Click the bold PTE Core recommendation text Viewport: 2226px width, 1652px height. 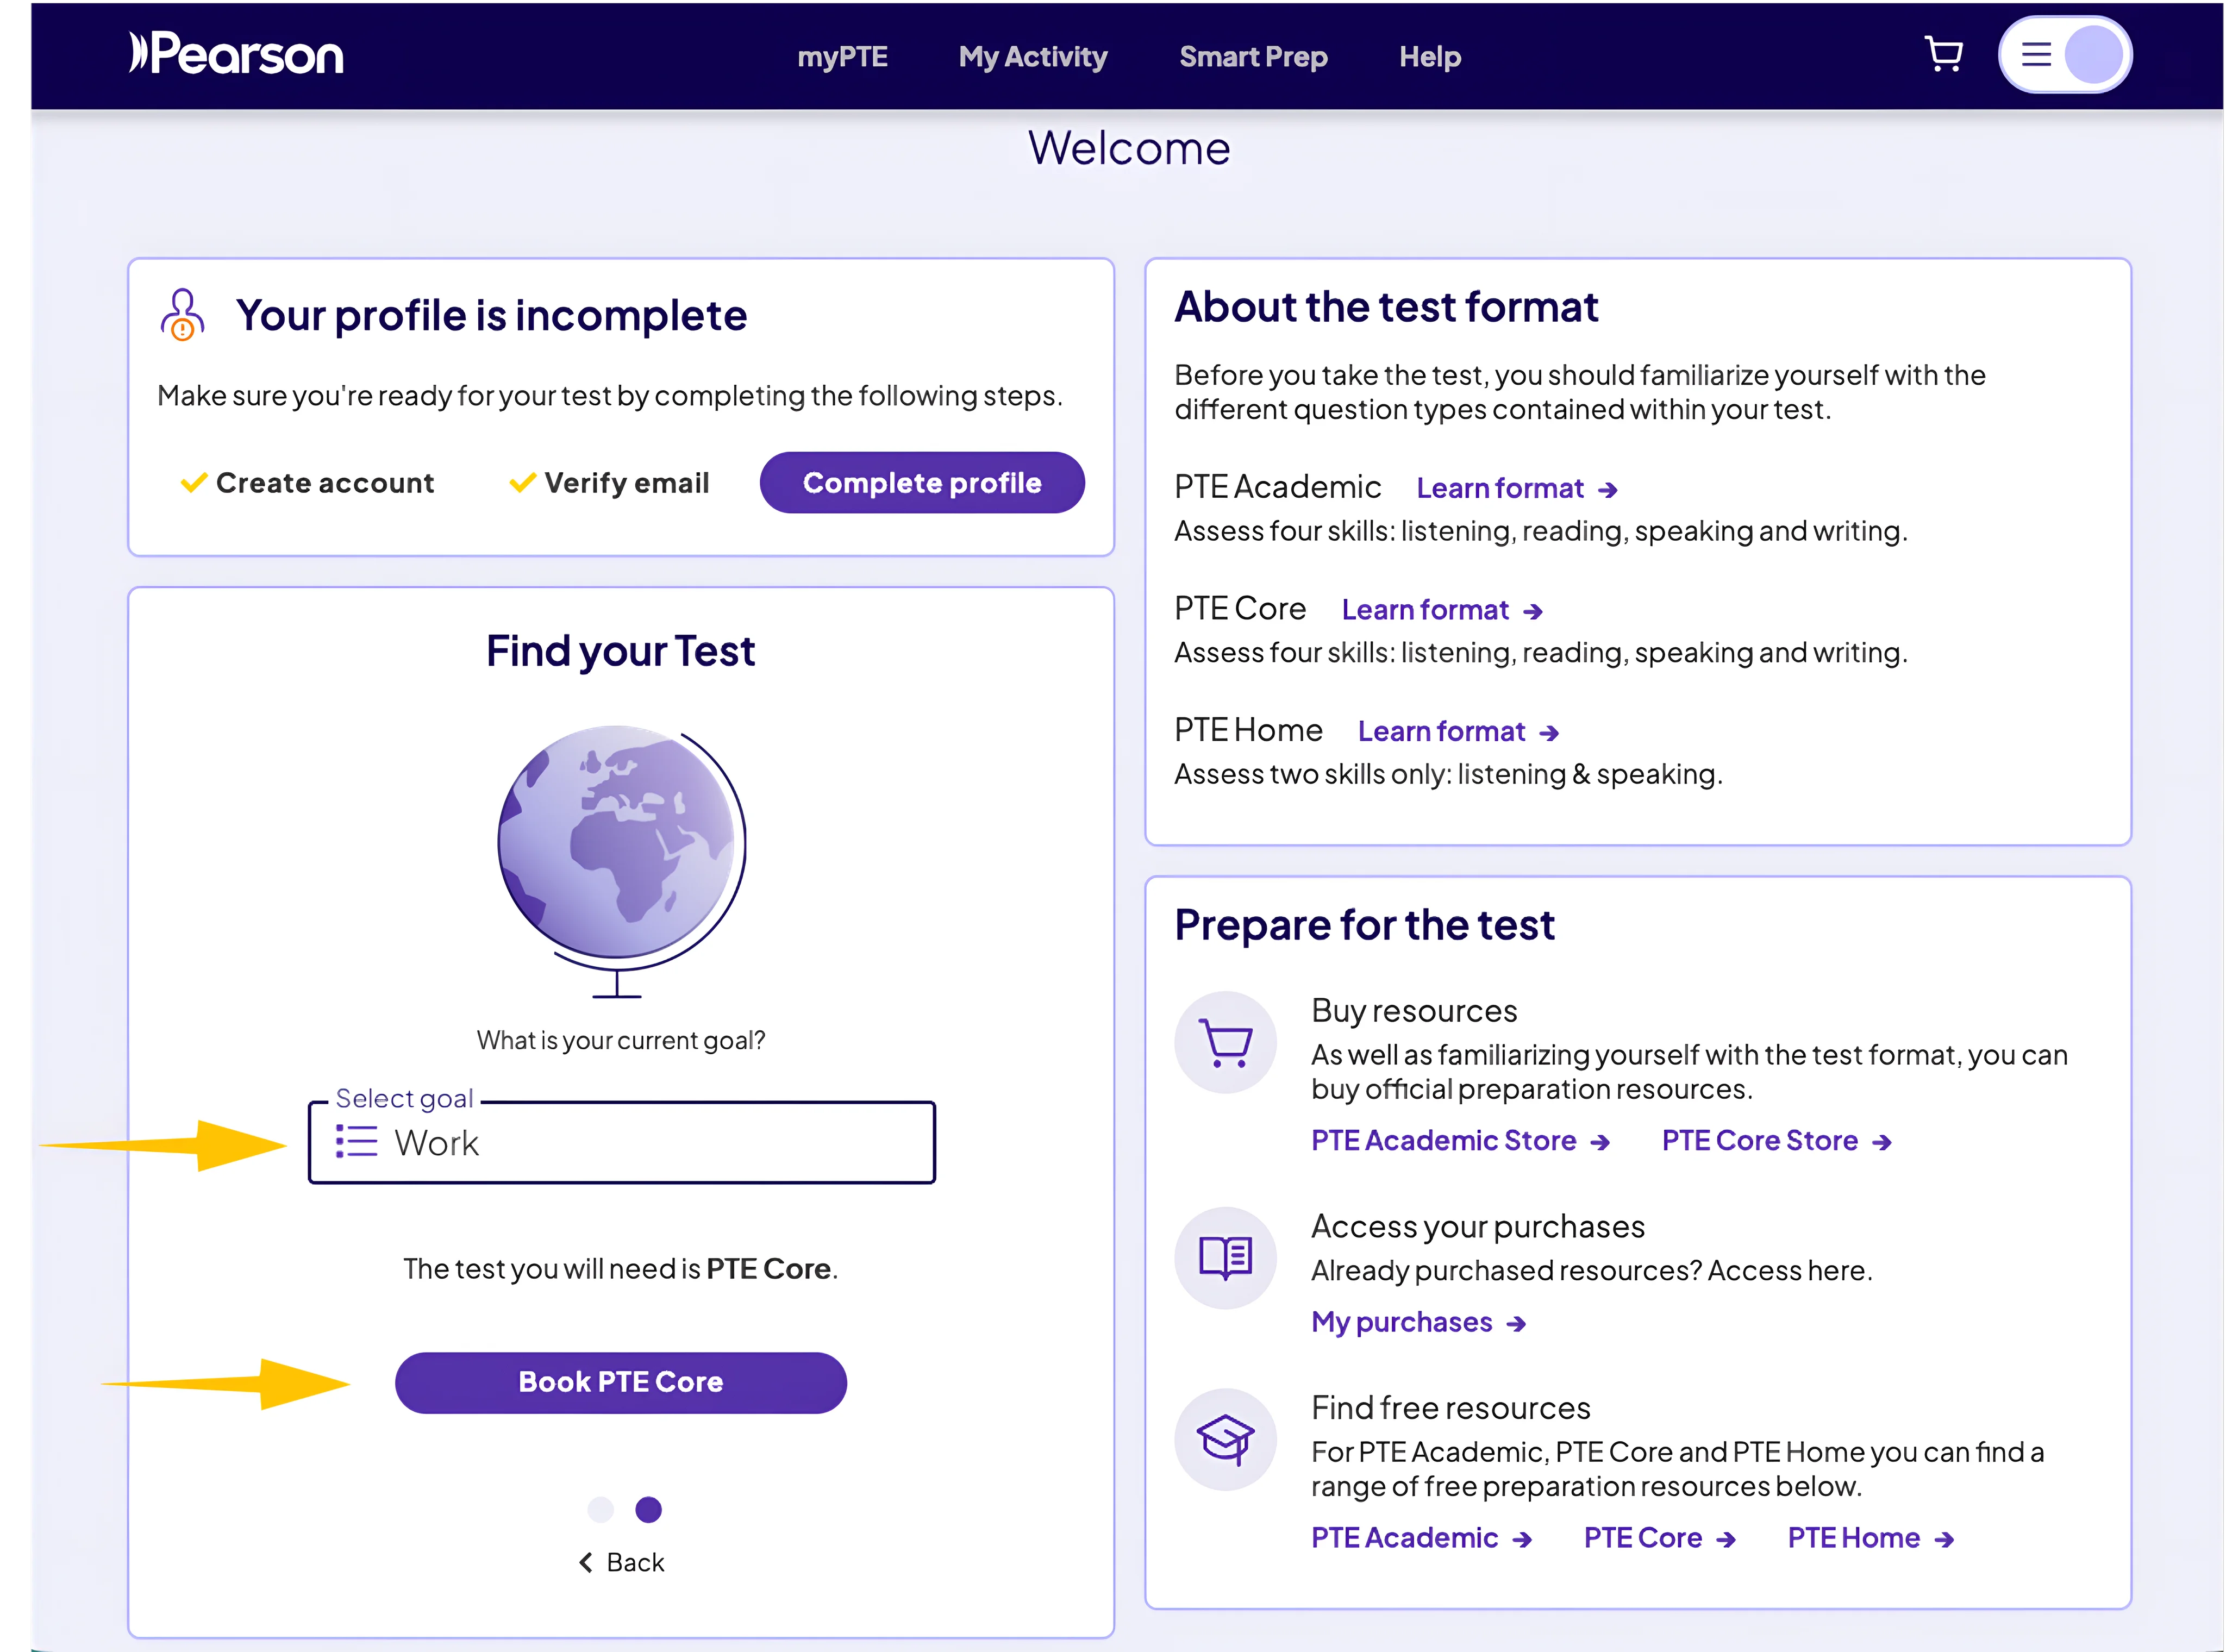click(768, 1269)
